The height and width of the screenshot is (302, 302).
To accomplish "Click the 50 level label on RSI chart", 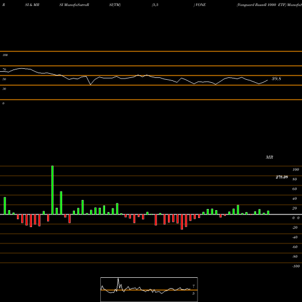I will [x=4, y=79].
